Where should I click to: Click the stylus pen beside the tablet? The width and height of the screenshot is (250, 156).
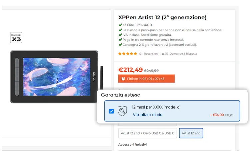point(102,78)
